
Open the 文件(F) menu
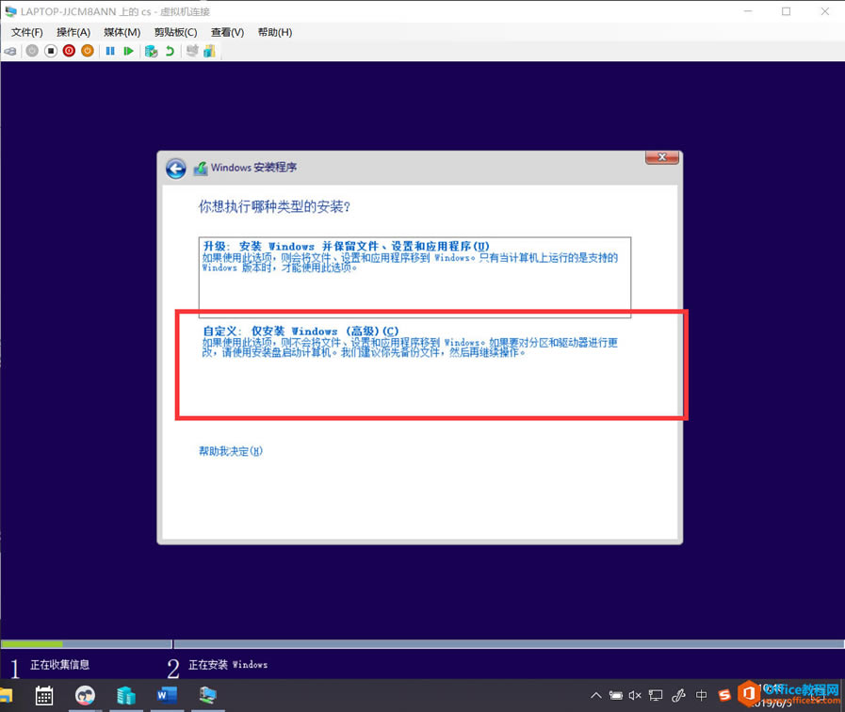click(x=27, y=32)
